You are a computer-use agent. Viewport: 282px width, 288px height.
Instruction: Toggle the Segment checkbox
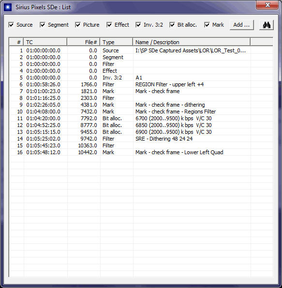[43, 25]
